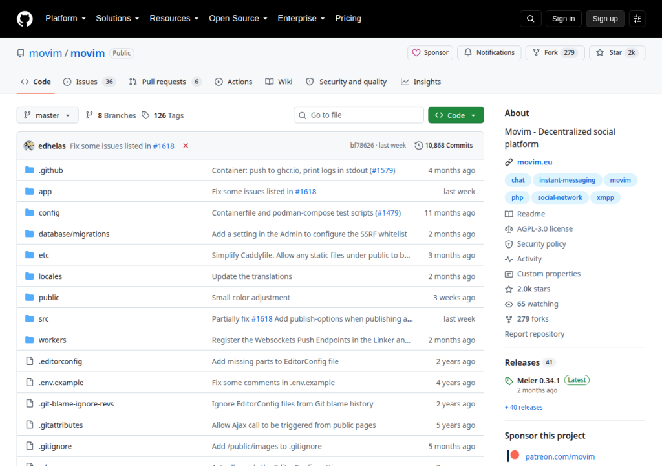The image size is (662, 466).
Task: Expand the Resources menu
Action: (174, 19)
